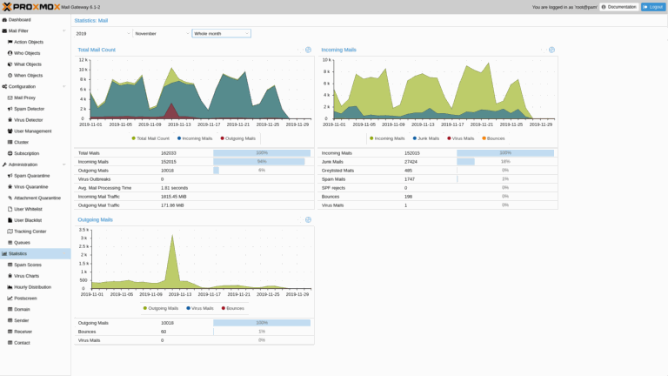This screenshot has width=668, height=376.
Task: Click the User Management people icon
Action: point(10,131)
